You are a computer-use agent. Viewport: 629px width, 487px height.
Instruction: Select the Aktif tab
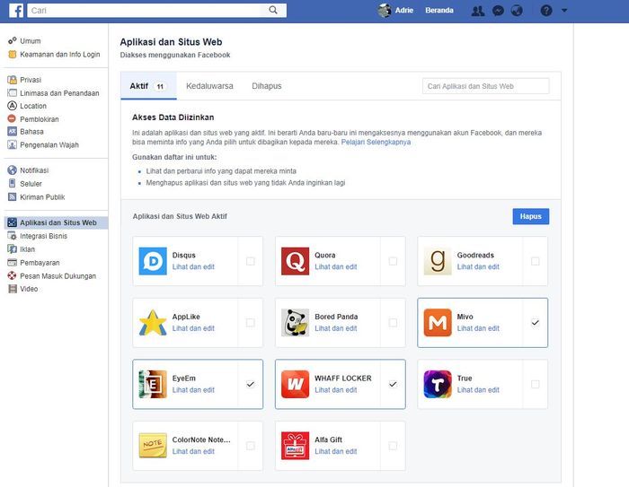click(x=148, y=86)
